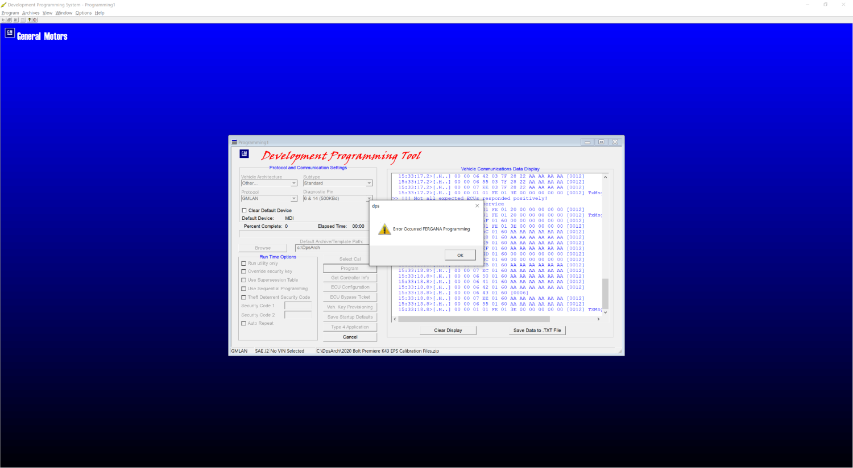
Task: Enable the Run utility only checkbox
Action: click(244, 264)
